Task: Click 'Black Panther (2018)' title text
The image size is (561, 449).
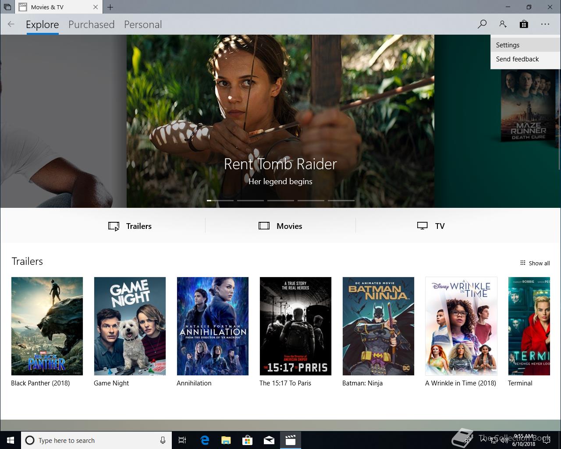Action: [x=40, y=383]
